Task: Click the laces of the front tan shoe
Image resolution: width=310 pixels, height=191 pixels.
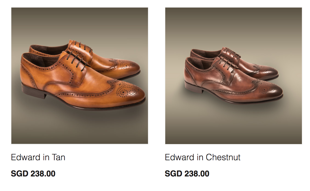Action: click(76, 59)
